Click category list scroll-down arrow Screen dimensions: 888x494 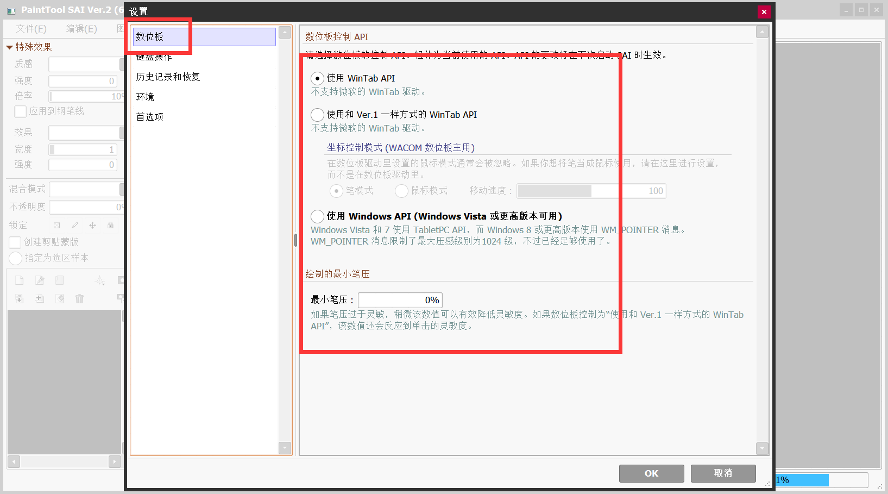pos(285,448)
